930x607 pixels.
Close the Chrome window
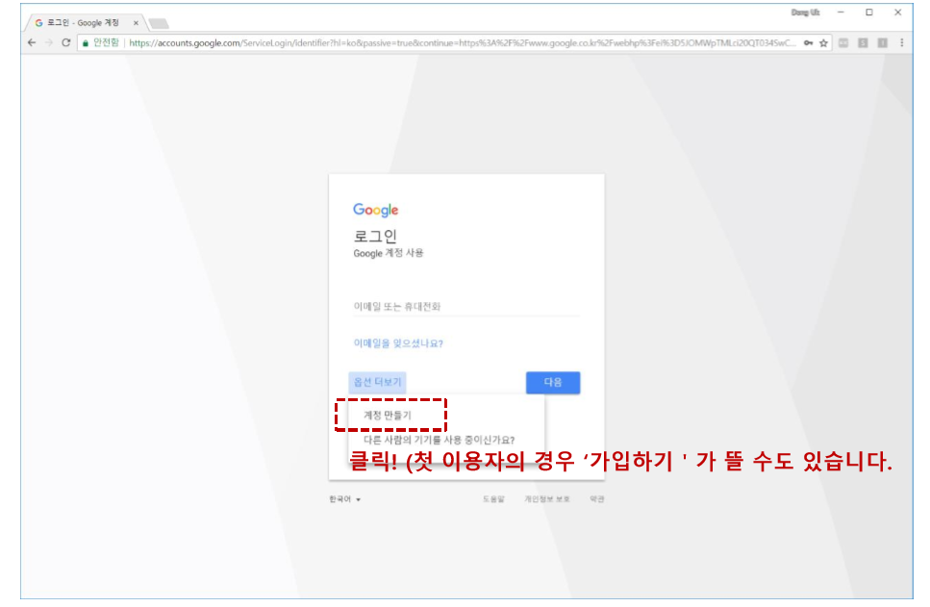tap(897, 13)
